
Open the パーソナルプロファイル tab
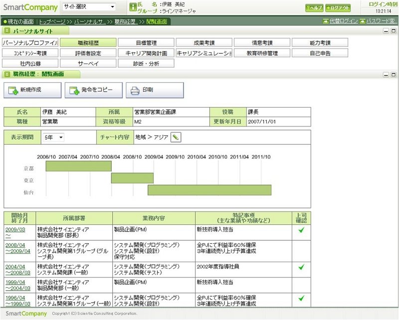tap(30, 42)
